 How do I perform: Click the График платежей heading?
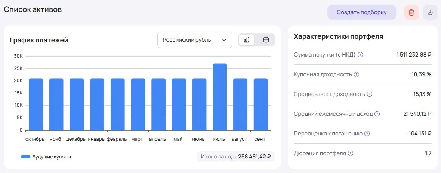coord(39,40)
